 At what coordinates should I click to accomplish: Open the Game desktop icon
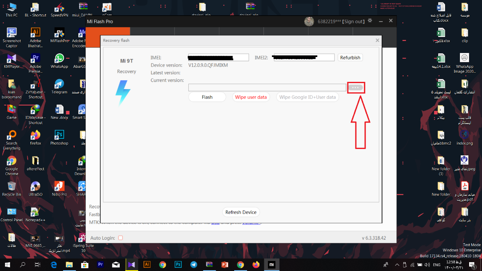(x=12, y=112)
